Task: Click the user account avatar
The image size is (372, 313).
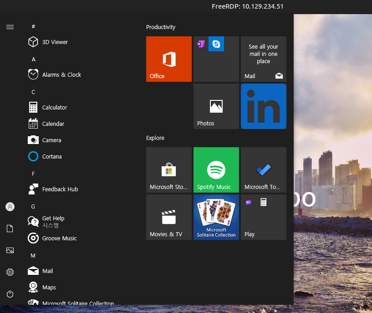Action: coord(10,207)
